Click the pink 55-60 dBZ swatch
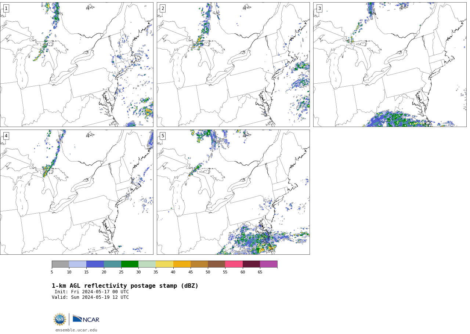Image resolution: width=470 pixels, height=334 pixels. pos(234,264)
